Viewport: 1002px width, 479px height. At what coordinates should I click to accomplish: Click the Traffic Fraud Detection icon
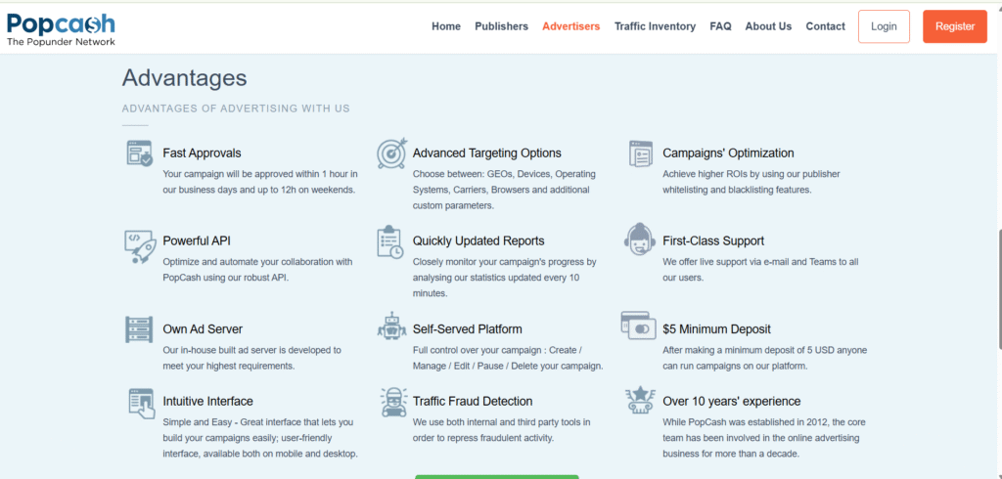tap(390, 402)
